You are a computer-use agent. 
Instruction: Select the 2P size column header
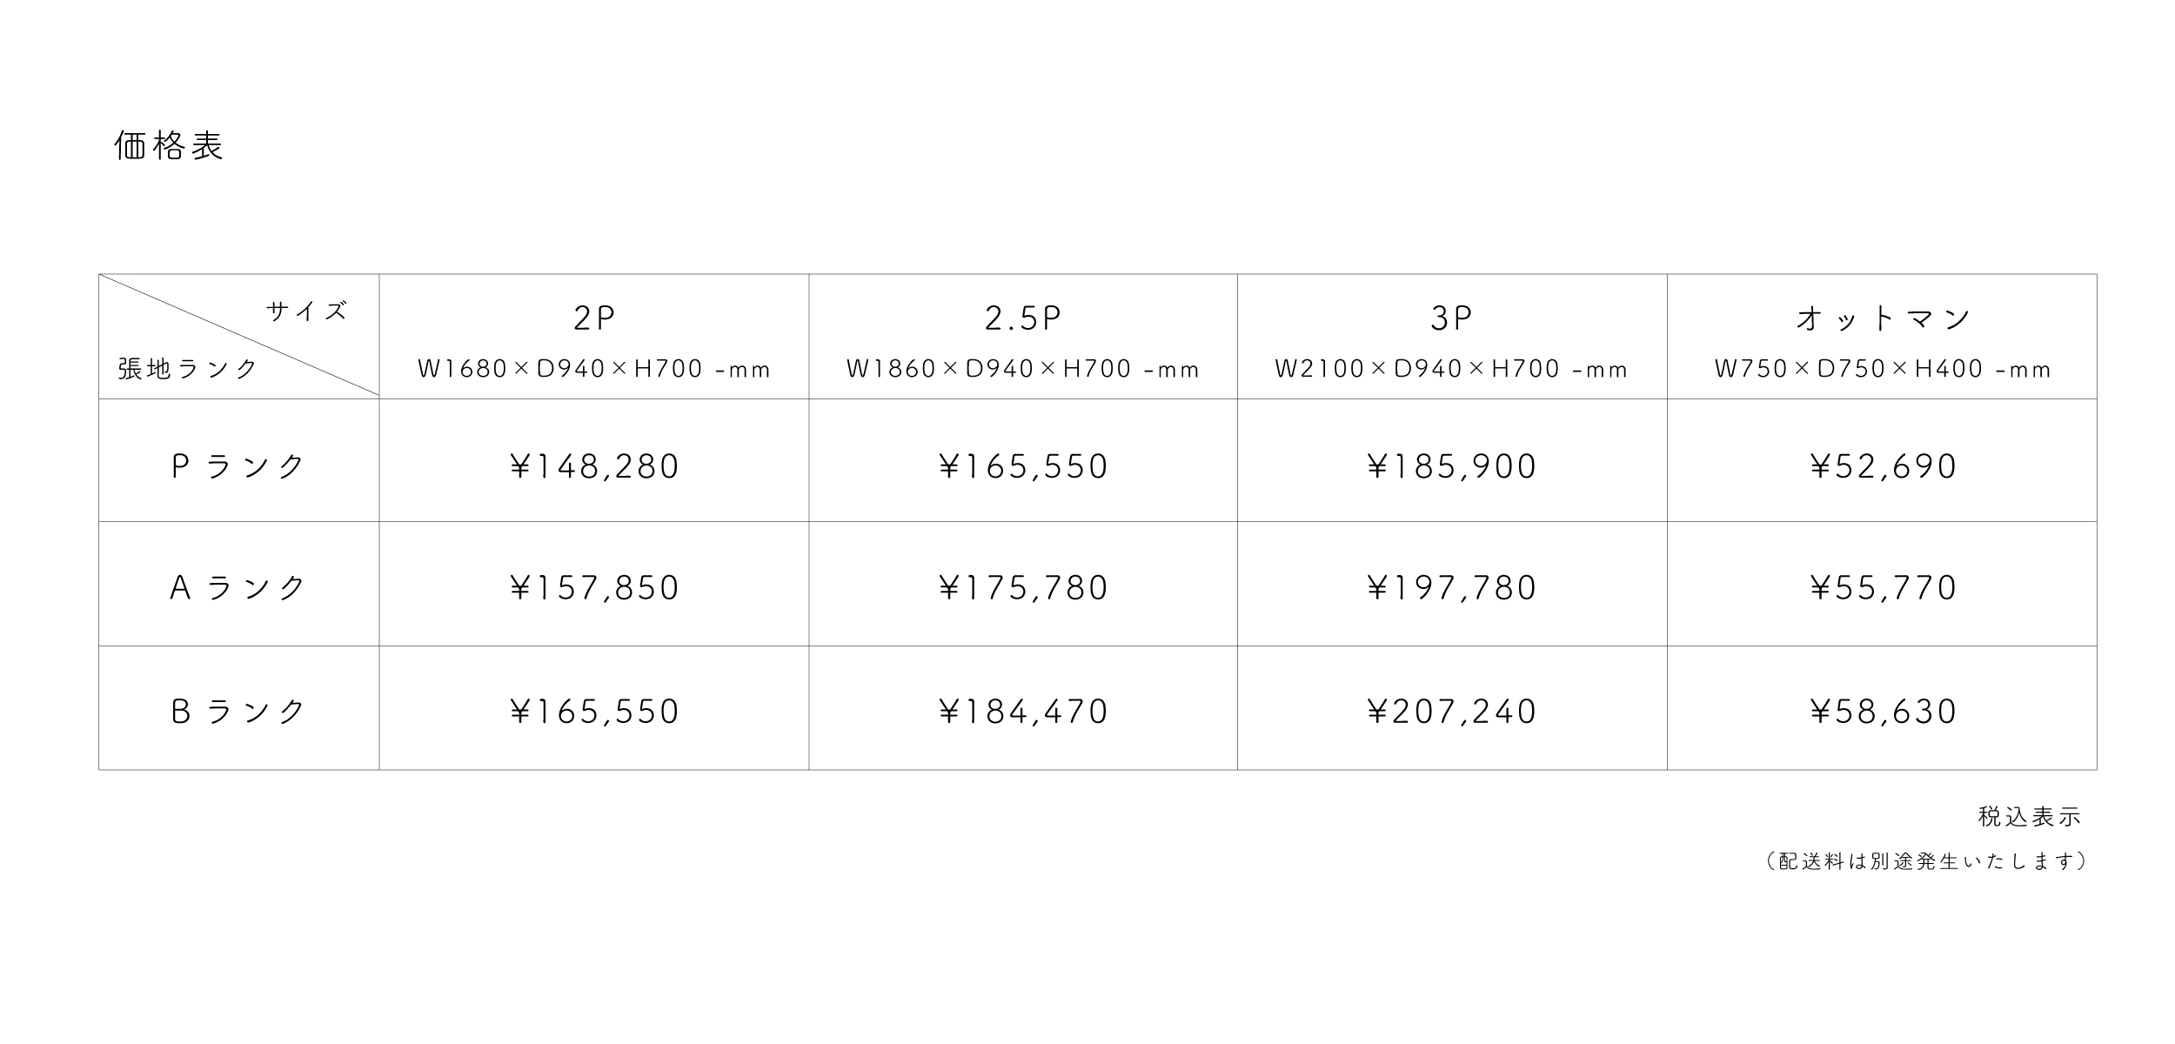click(x=594, y=319)
